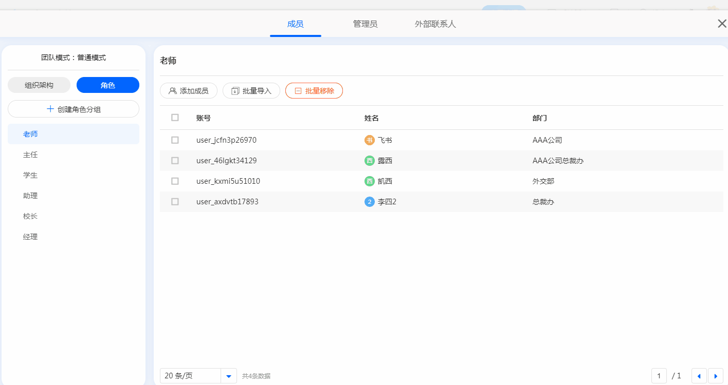Switch to the 管理员 tab

(x=365, y=24)
